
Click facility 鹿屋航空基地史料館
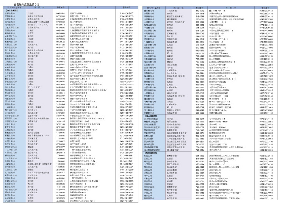[176, 136]
